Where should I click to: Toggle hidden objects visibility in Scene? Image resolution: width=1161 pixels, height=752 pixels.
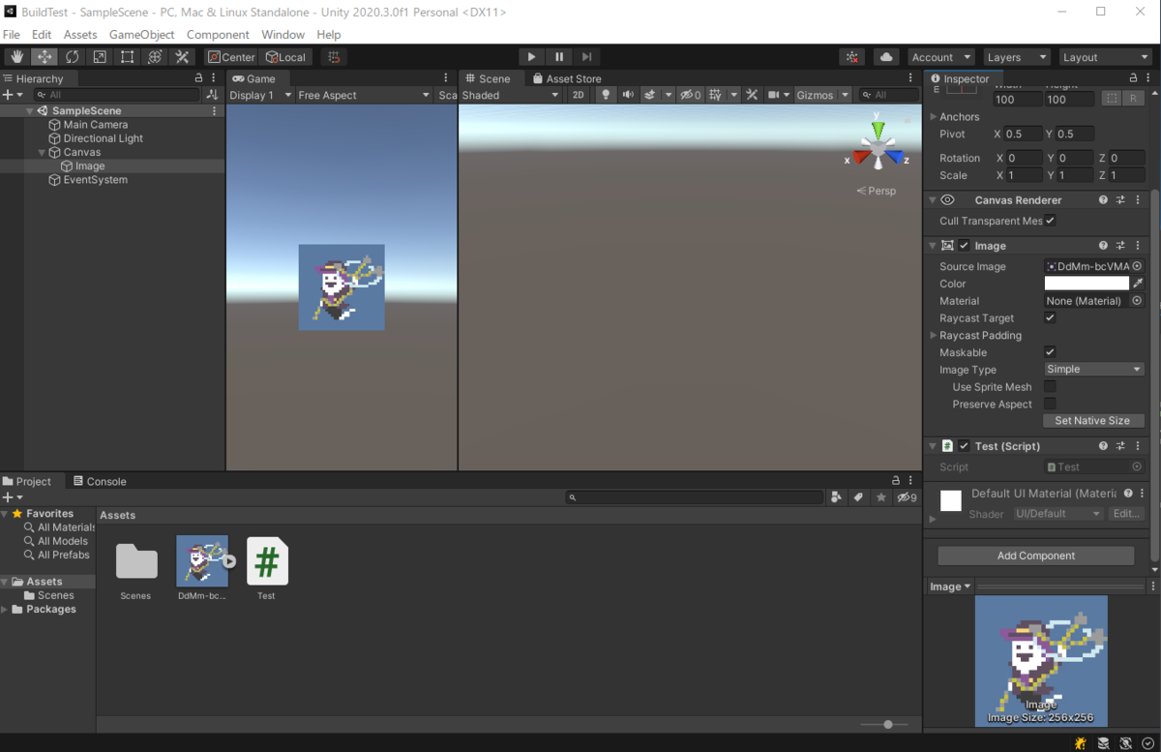(691, 95)
